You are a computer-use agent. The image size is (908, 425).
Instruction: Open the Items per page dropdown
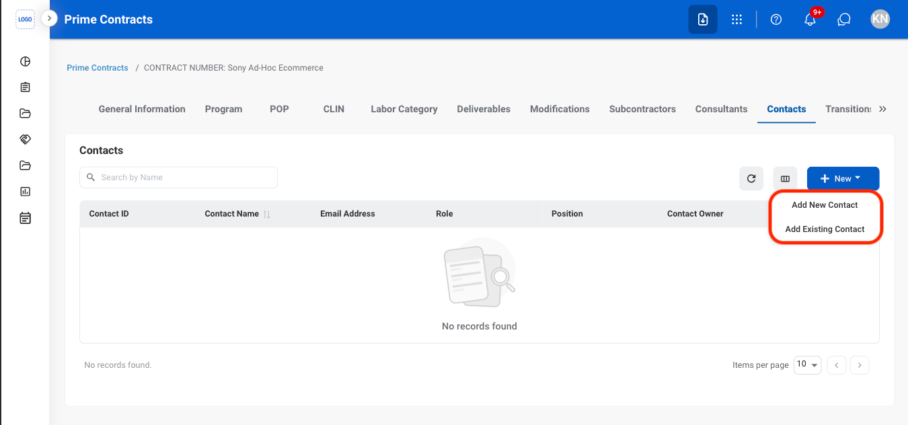pos(808,365)
